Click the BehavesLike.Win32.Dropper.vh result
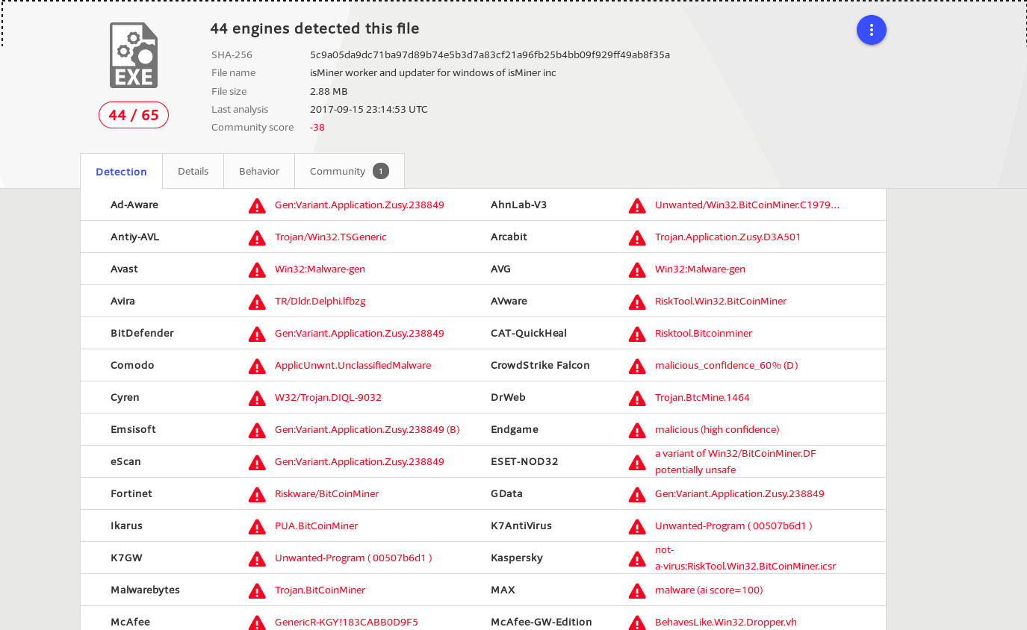The image size is (1027, 630). click(726, 622)
